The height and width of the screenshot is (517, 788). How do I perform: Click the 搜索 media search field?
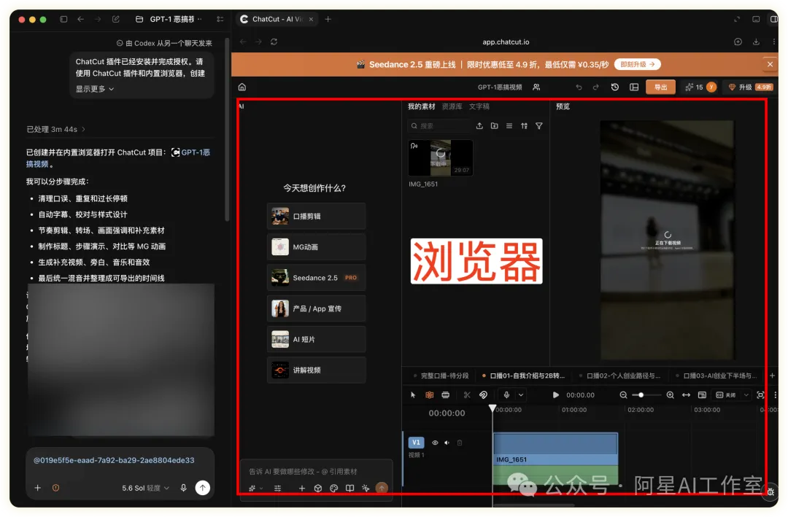(439, 126)
